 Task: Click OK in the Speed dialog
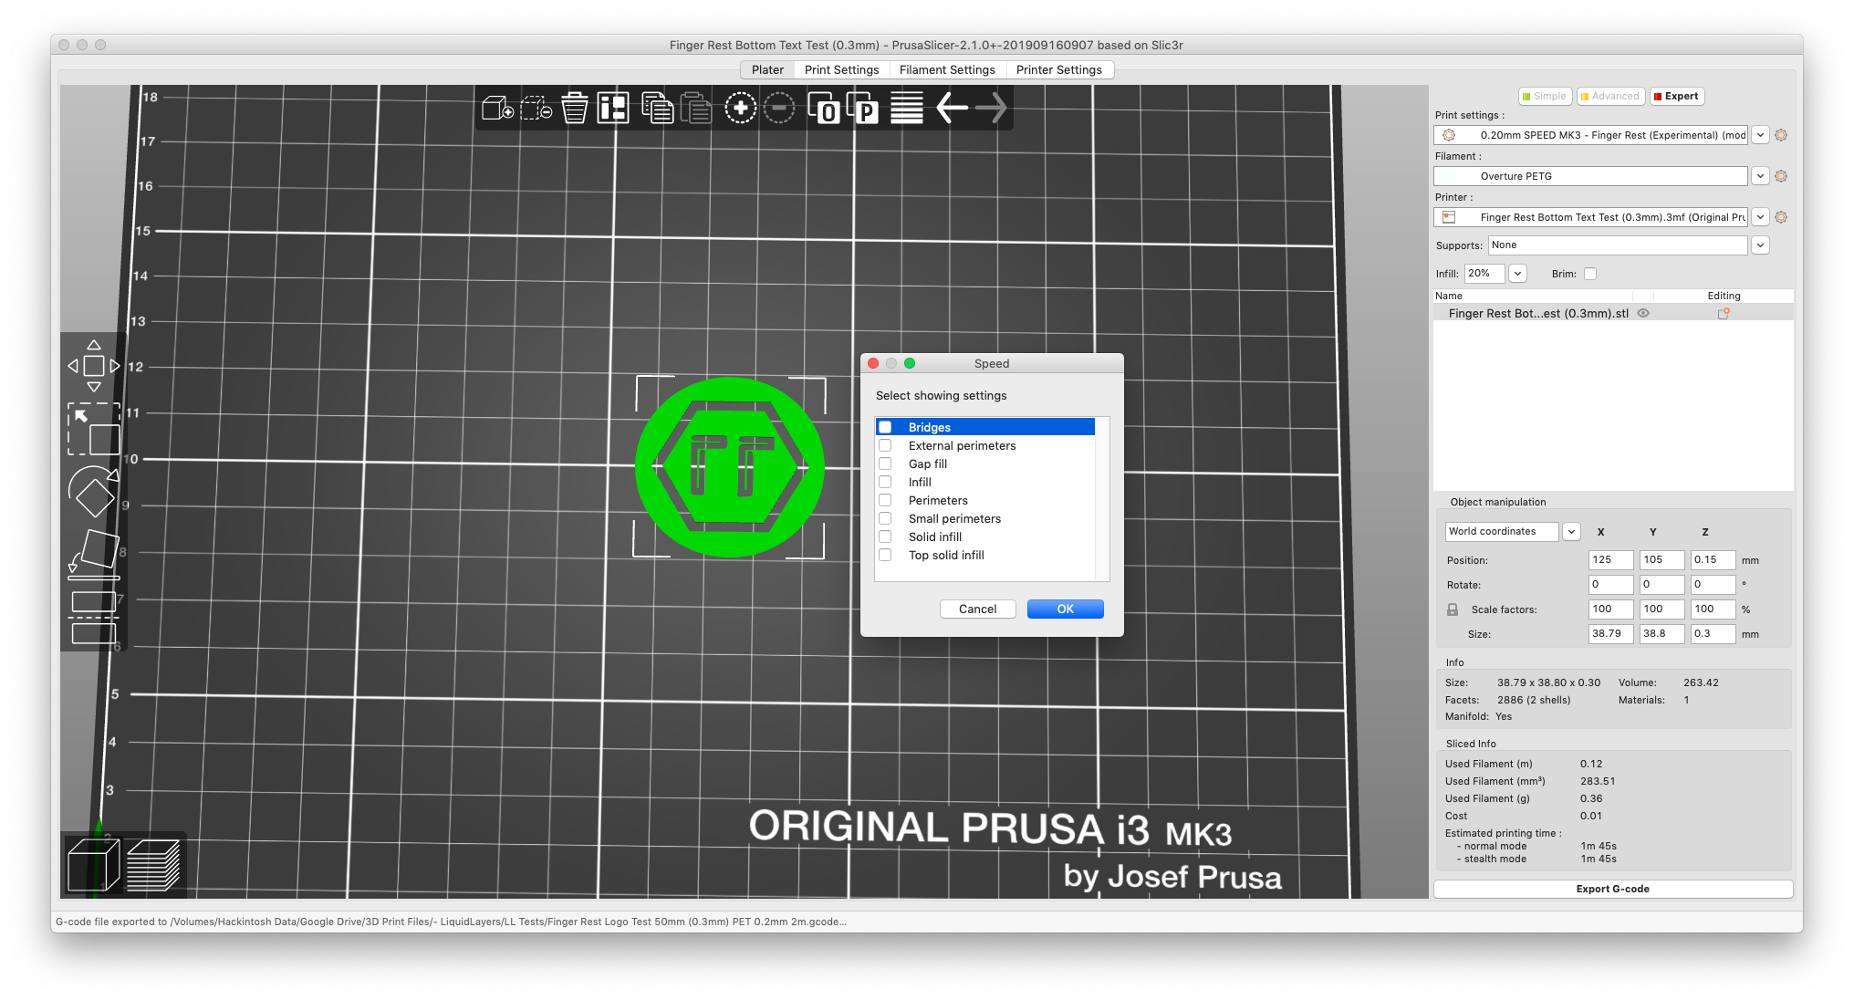1065,609
